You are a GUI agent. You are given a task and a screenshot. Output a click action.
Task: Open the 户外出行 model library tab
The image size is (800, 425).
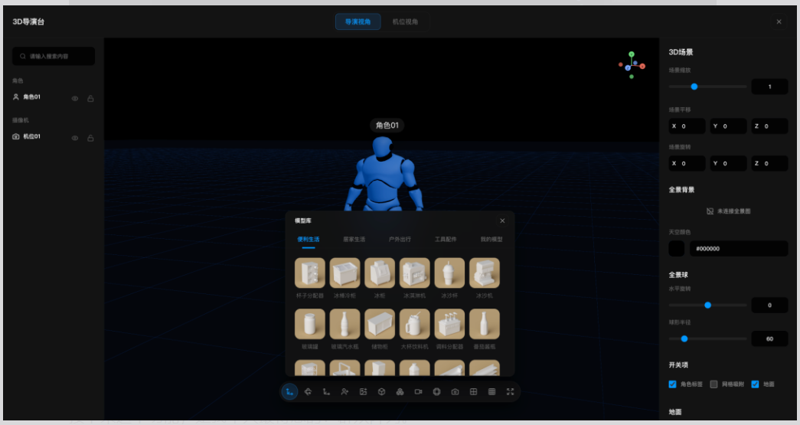coord(400,239)
